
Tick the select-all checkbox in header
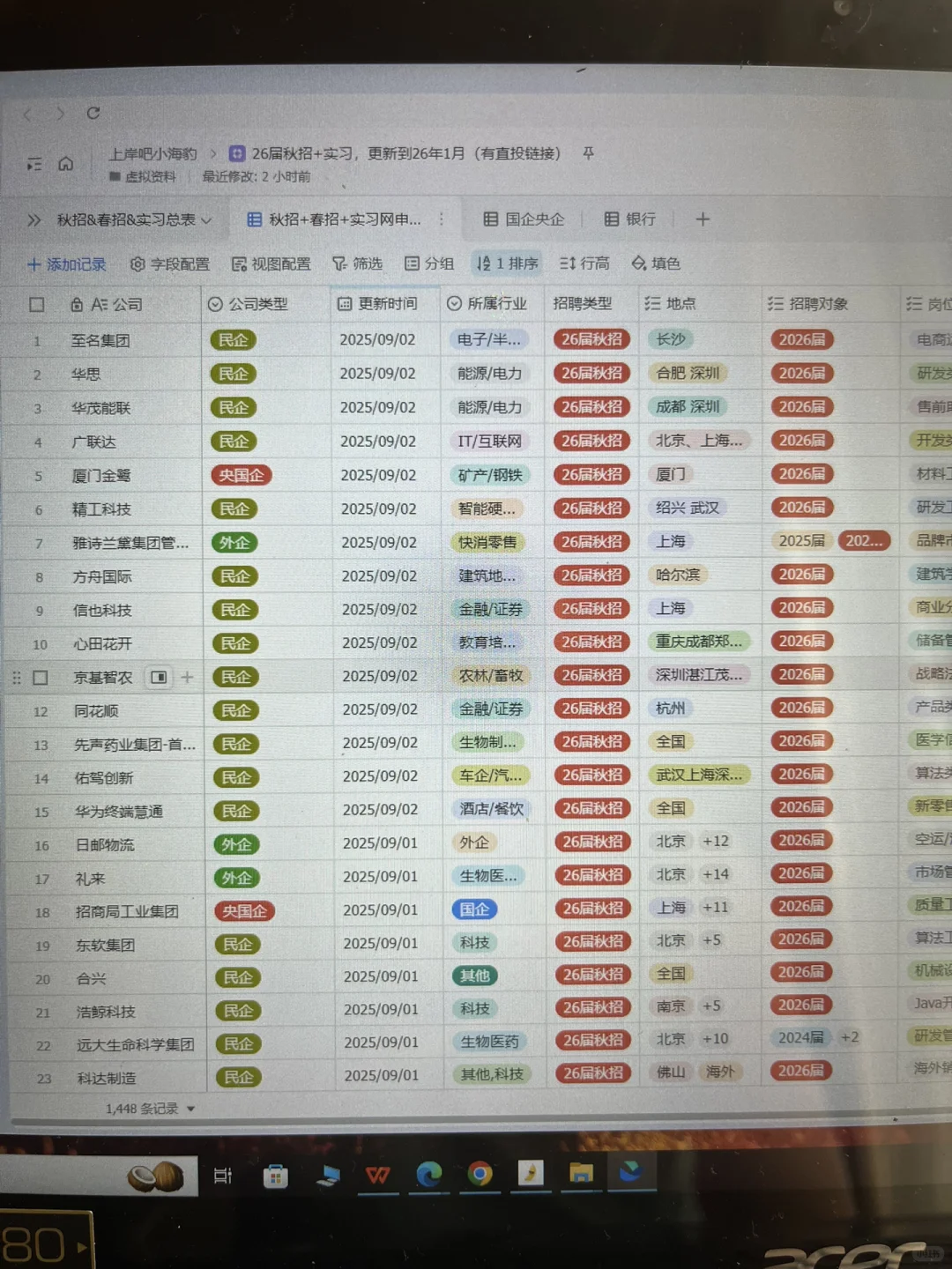37,305
